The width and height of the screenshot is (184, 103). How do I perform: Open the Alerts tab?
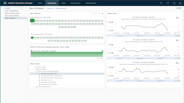point(64,3)
